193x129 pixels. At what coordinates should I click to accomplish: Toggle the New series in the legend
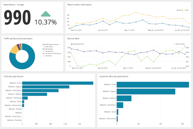186,10
